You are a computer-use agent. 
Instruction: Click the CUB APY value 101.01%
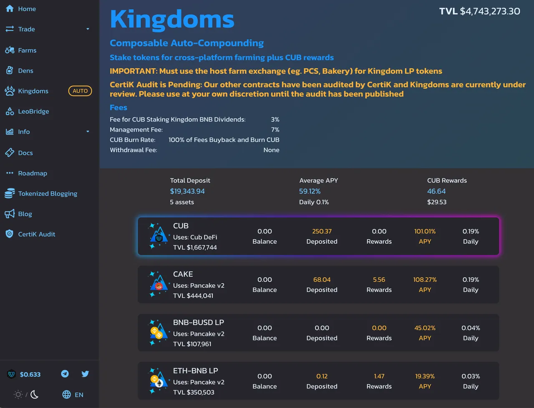pyautogui.click(x=425, y=231)
